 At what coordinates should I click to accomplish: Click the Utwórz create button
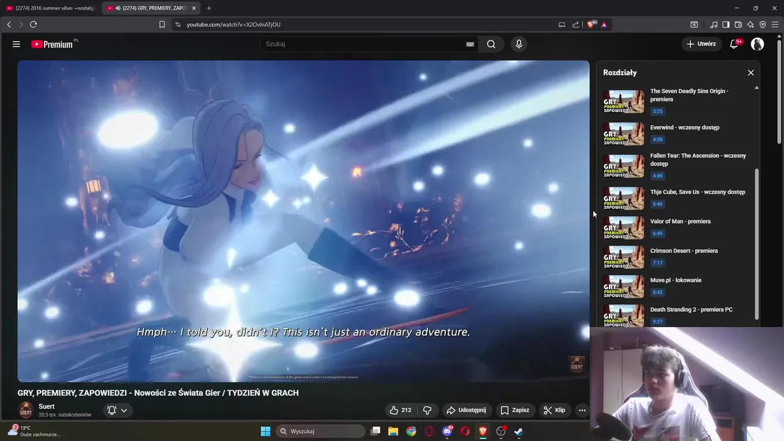coord(701,44)
